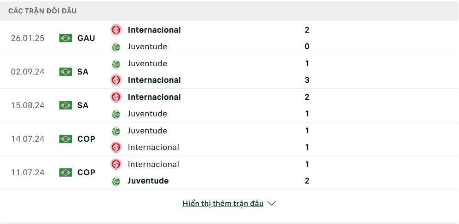459x224 pixels.
Task: Click Internacional crest in the 15.08.24 match
Action: point(116,97)
